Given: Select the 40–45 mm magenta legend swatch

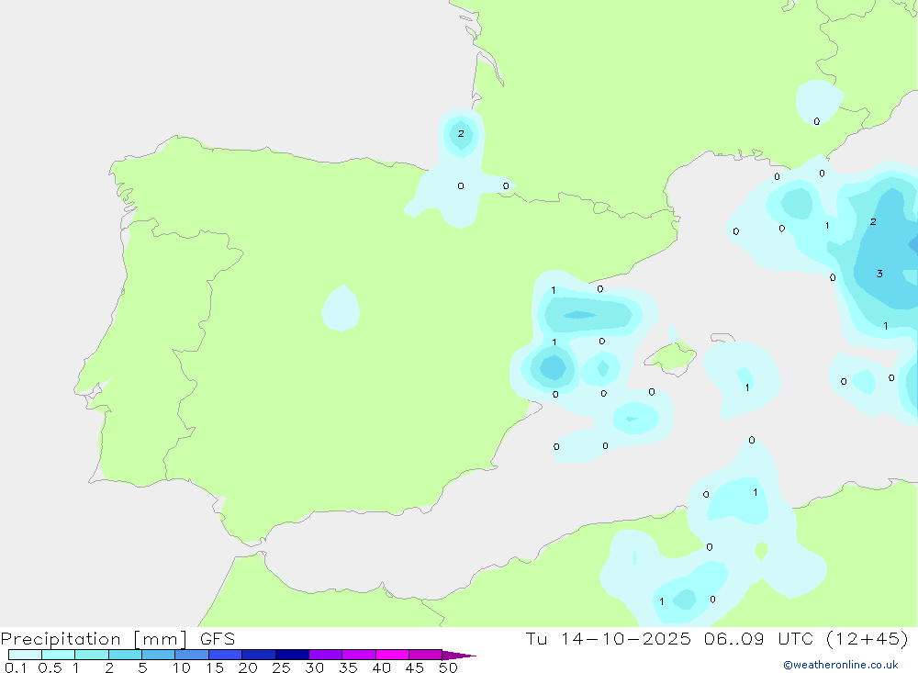Looking at the screenshot, I should [392, 655].
